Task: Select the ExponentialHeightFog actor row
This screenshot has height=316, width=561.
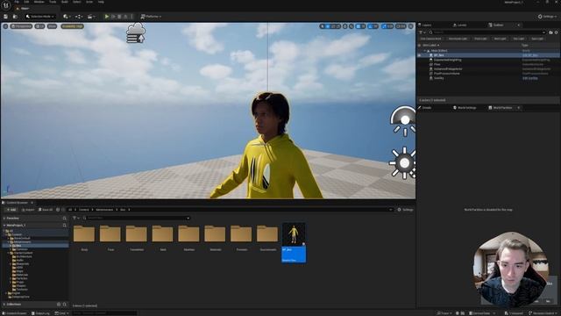Action: [x=488, y=60]
